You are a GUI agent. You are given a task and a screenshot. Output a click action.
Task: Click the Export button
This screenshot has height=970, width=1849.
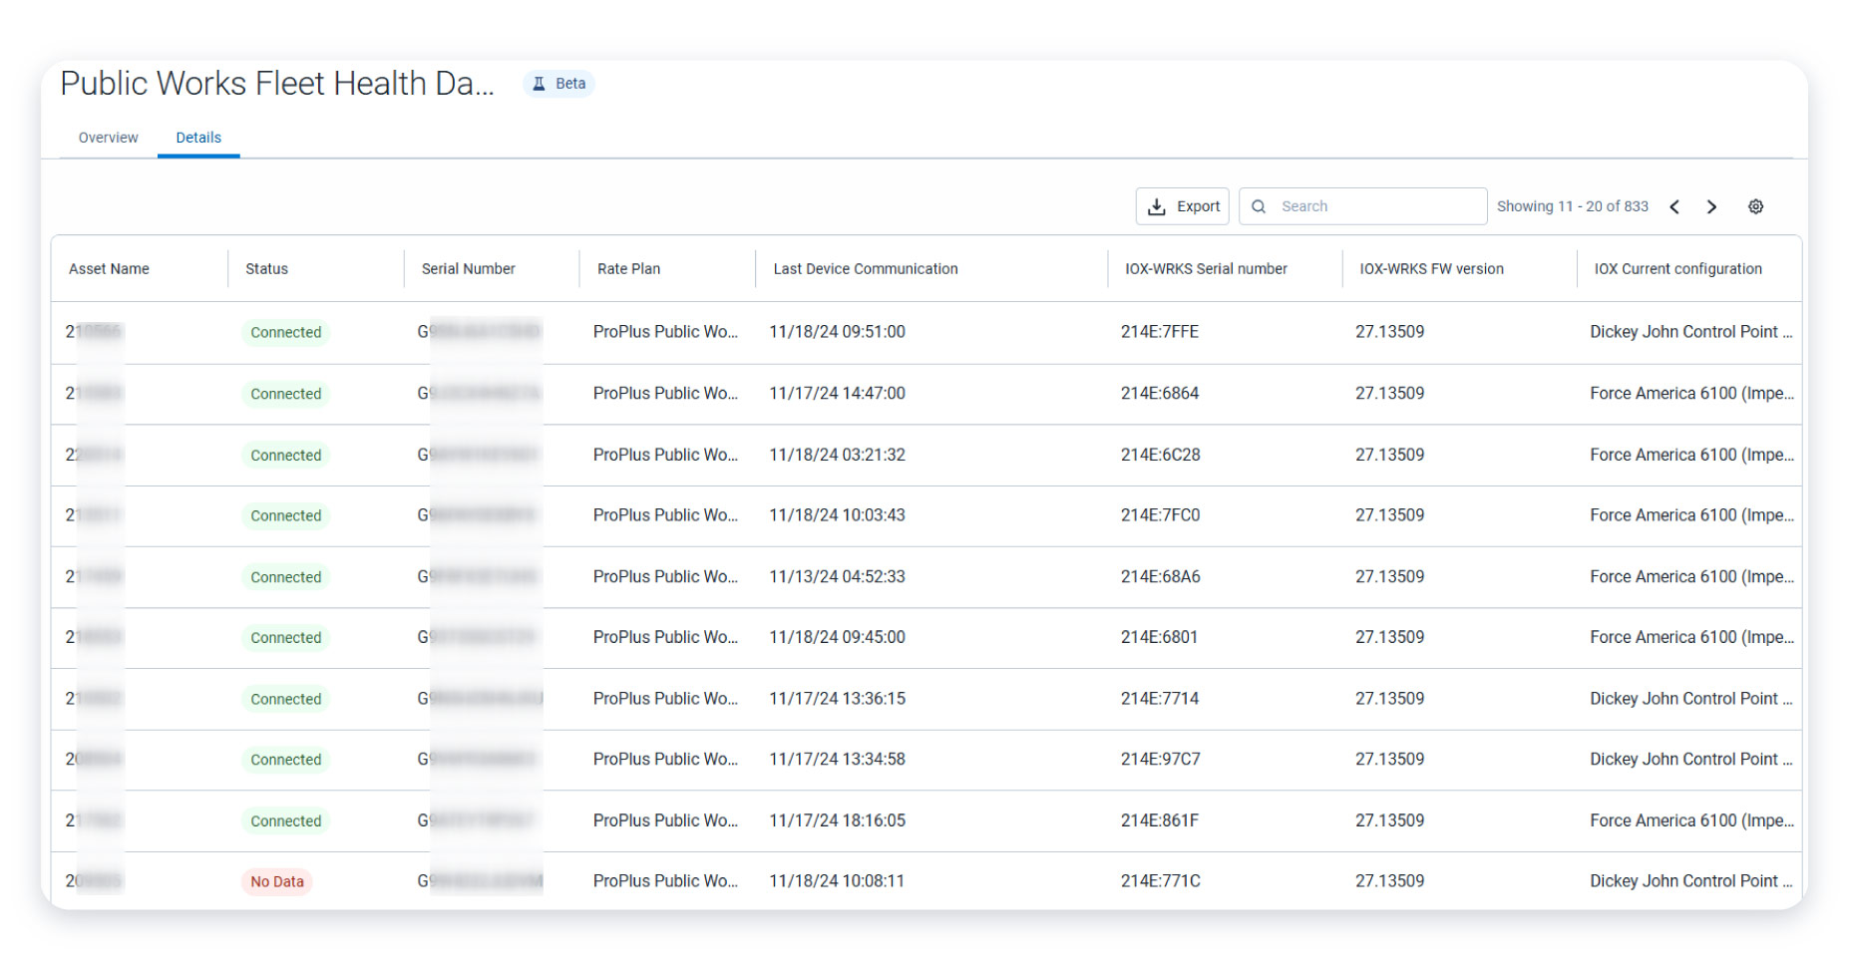(x=1183, y=206)
